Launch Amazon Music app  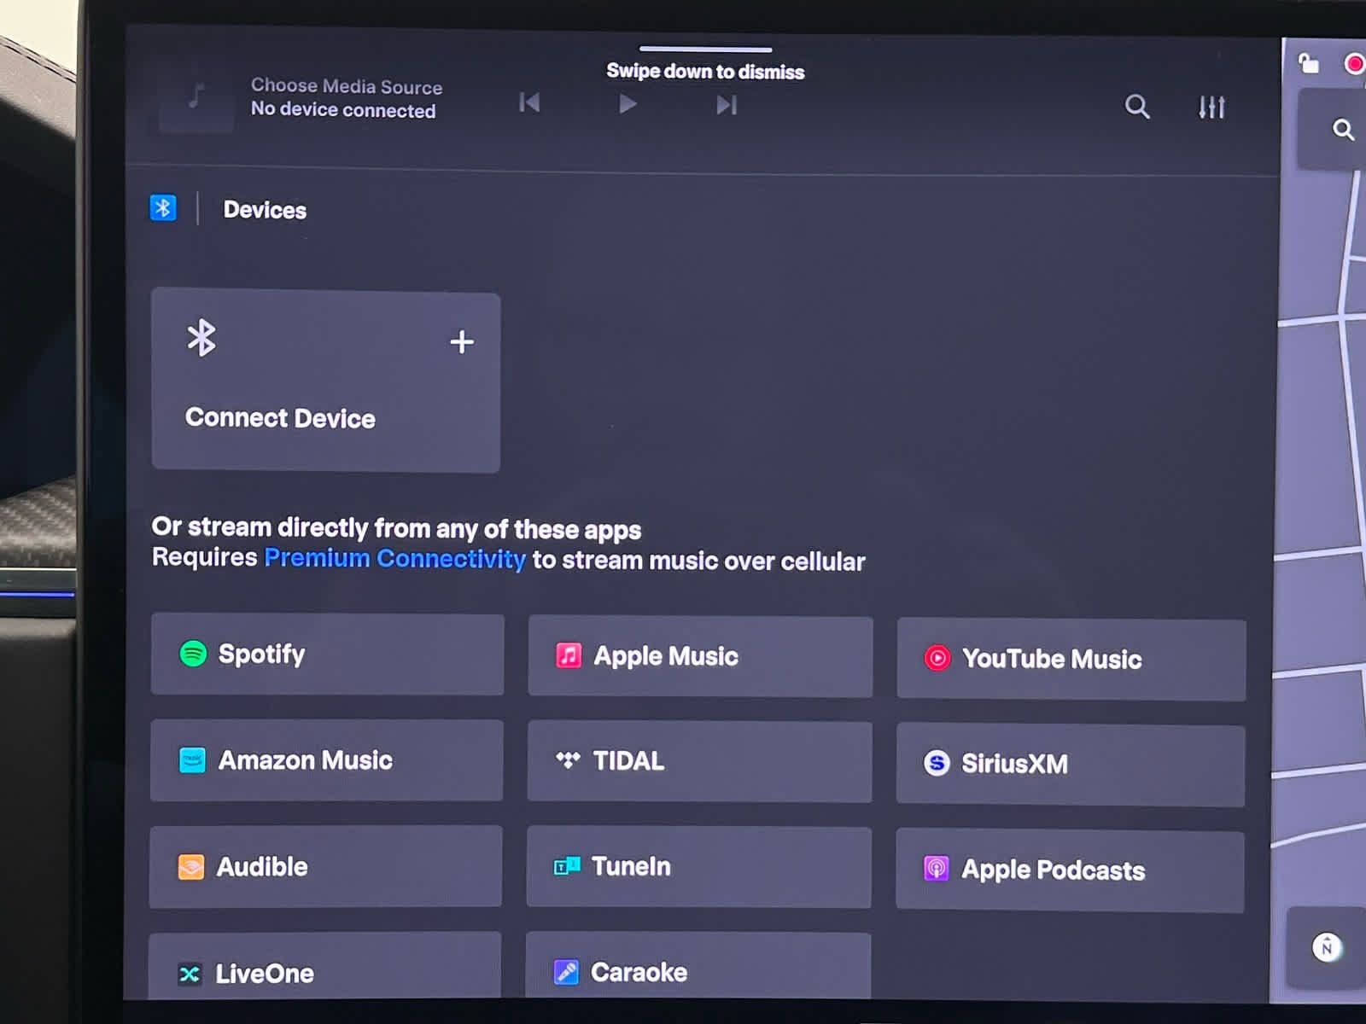coord(326,760)
